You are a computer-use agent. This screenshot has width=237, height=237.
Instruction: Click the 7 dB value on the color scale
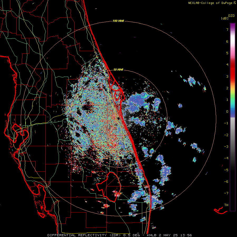click(227, 29)
